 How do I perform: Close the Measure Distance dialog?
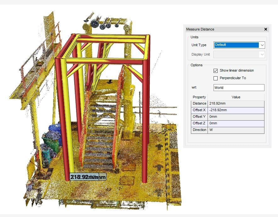pyautogui.click(x=266, y=29)
